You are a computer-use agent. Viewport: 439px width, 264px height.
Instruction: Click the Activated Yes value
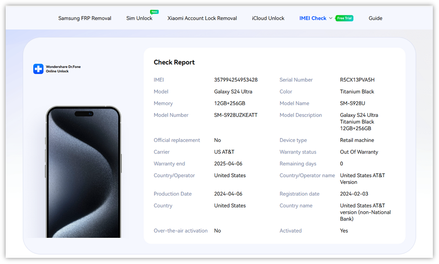click(344, 231)
